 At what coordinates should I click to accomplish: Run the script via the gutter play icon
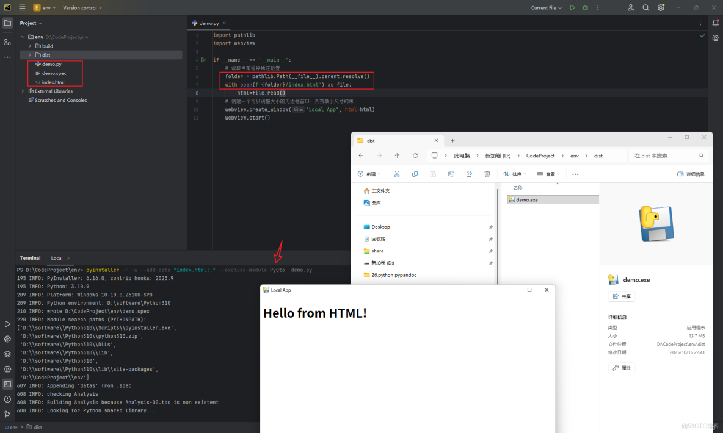click(203, 60)
